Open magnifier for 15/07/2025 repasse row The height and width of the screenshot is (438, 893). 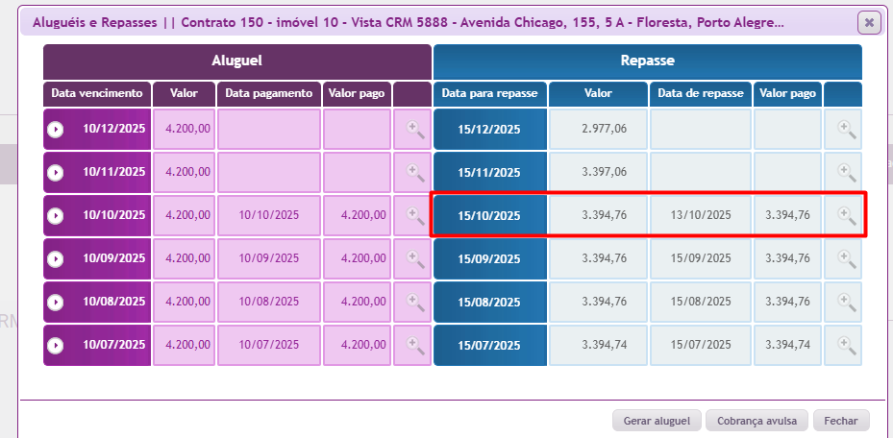tap(845, 345)
